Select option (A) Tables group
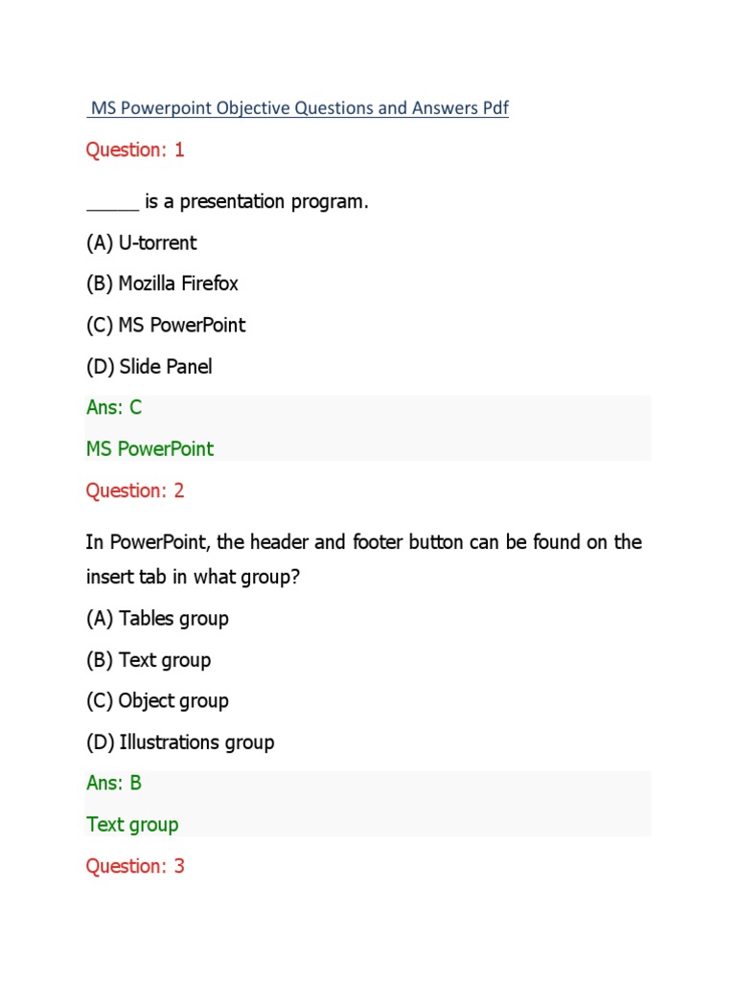Screen dimensions: 736x981 point(157,619)
